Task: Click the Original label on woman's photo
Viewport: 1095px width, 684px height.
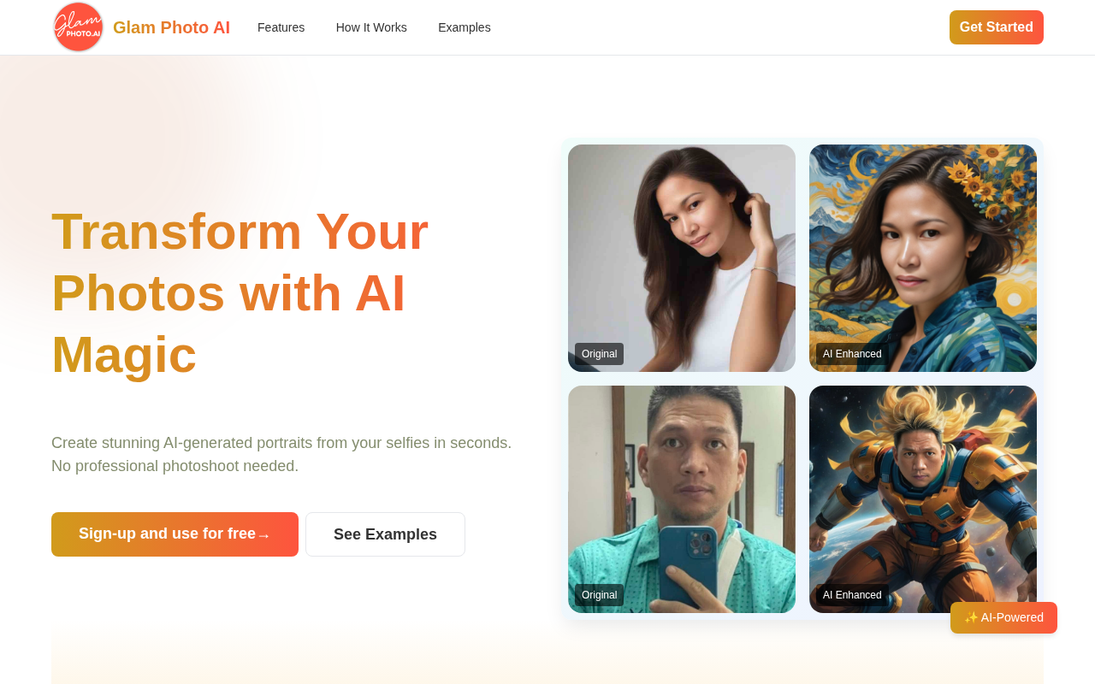Action: coord(599,354)
